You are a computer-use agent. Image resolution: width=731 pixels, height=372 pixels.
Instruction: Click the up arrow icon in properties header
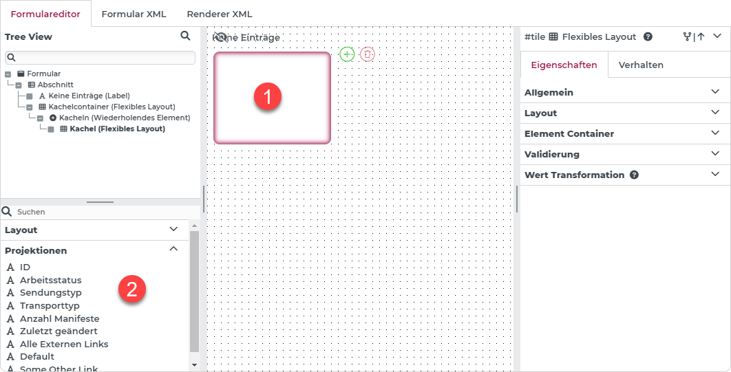click(x=701, y=37)
